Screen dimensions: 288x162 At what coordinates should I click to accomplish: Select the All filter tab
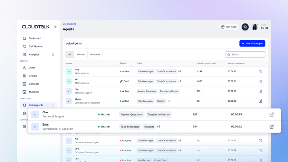point(70,55)
